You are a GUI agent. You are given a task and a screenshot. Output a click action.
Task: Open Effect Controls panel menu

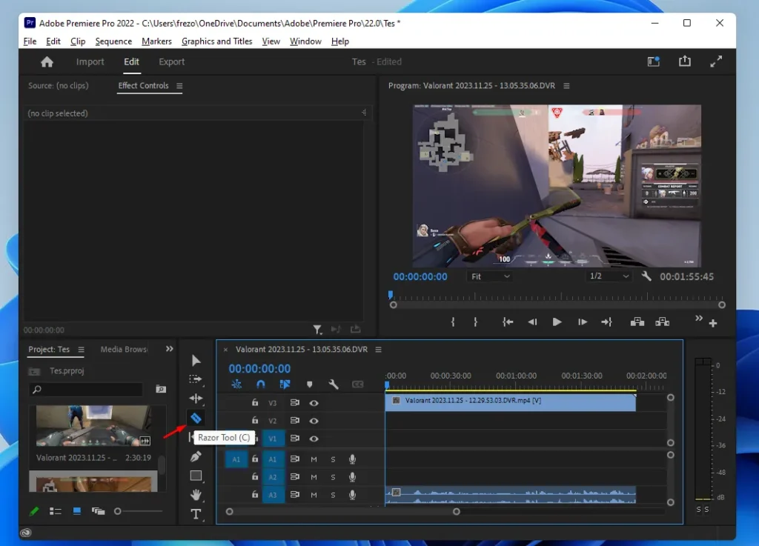179,86
